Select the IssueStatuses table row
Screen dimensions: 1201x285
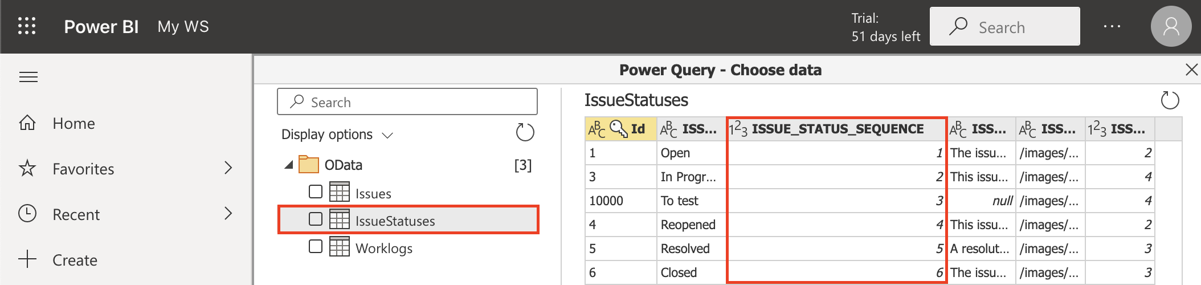407,220
